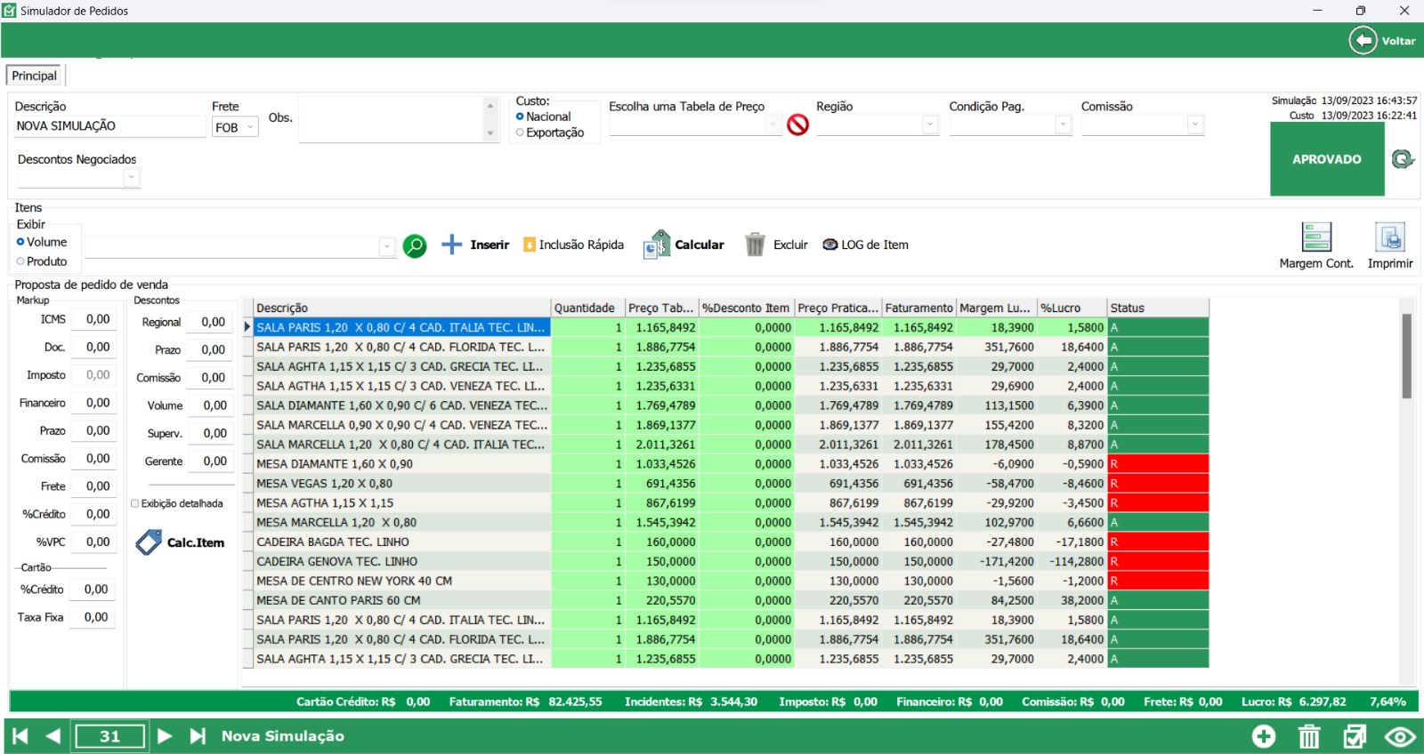Click the green search magnifier icon
The height and width of the screenshot is (754, 1424).
(415, 245)
